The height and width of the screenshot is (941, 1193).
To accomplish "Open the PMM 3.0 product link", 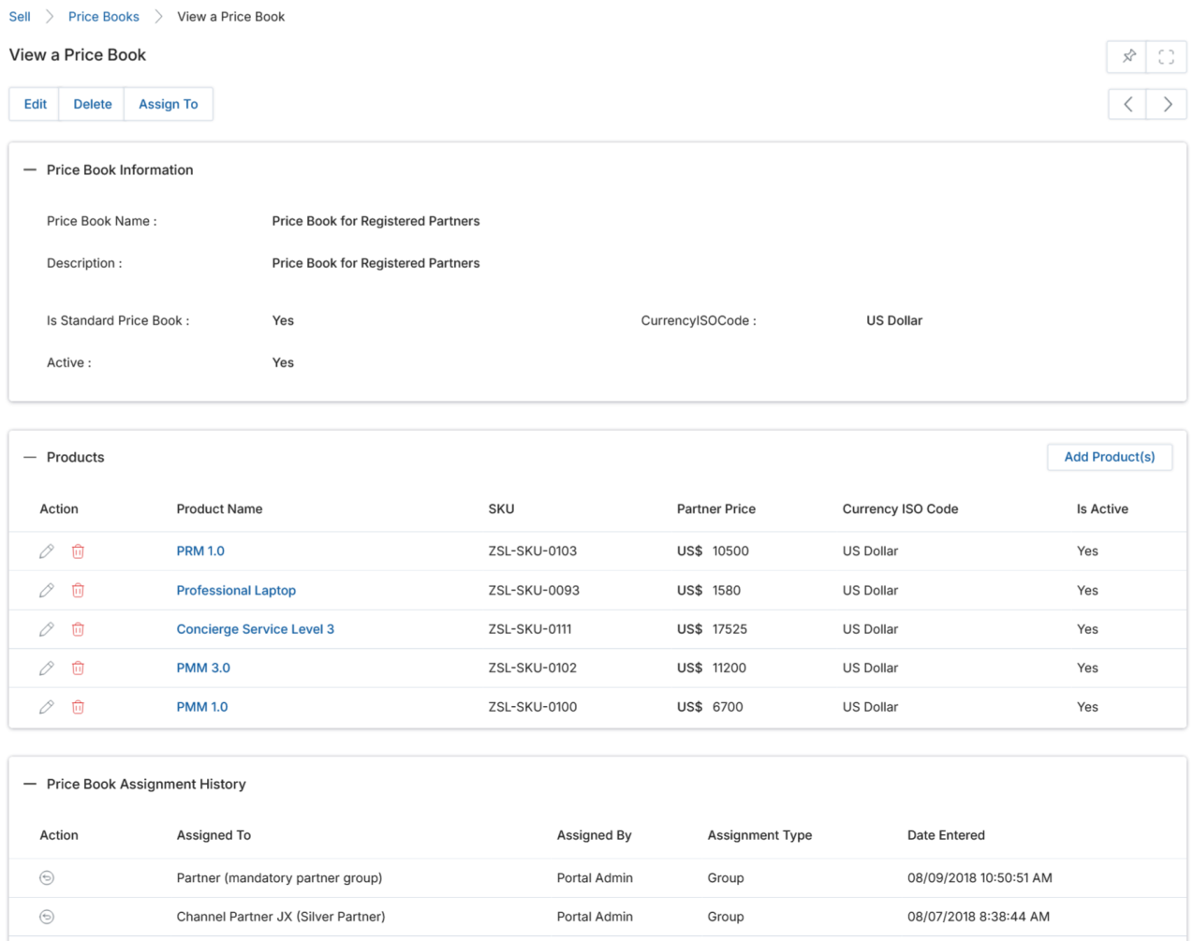I will click(x=203, y=668).
